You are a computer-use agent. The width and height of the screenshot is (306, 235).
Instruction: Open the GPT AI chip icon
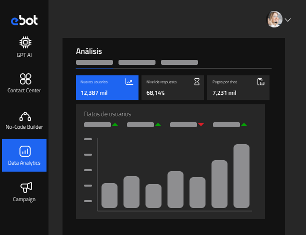pos(24,42)
